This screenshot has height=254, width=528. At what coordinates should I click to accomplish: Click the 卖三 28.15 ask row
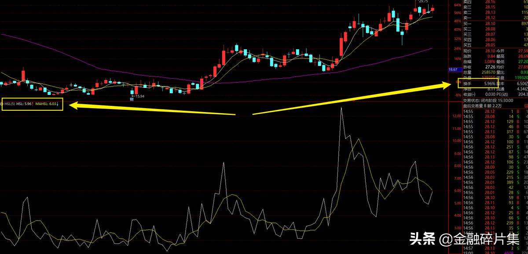[x=495, y=7]
